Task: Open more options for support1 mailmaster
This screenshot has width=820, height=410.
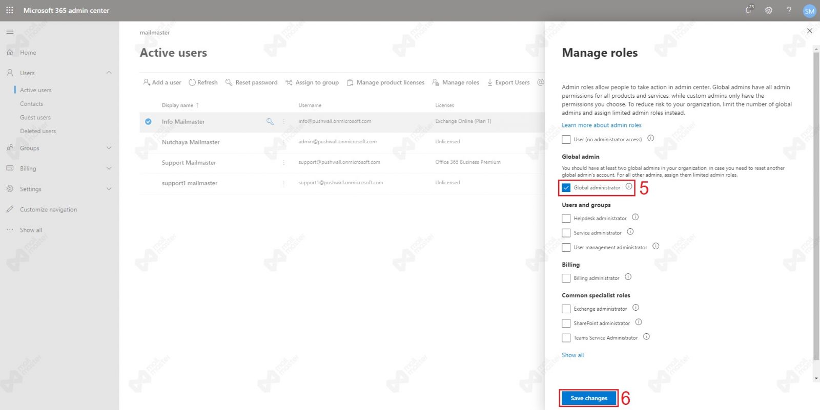Action: [x=283, y=183]
